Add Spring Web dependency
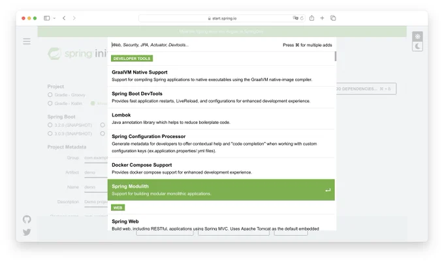This screenshot has width=444, height=263. pyautogui.click(x=221, y=223)
